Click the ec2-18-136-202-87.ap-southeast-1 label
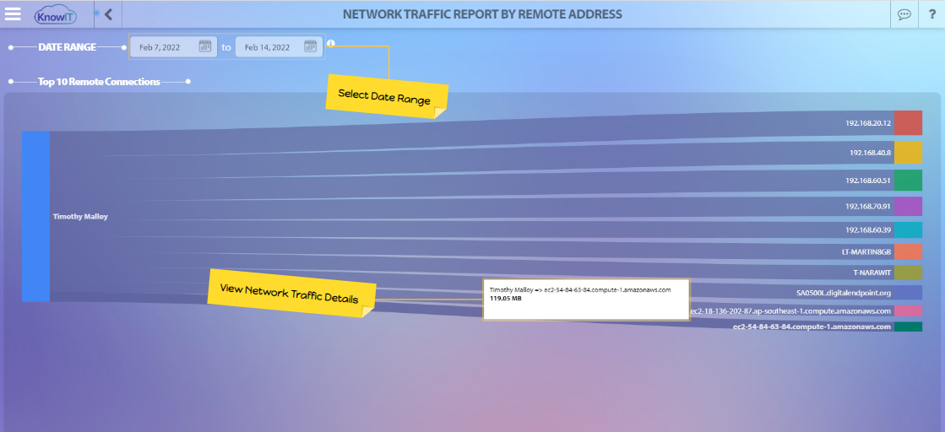 790,310
